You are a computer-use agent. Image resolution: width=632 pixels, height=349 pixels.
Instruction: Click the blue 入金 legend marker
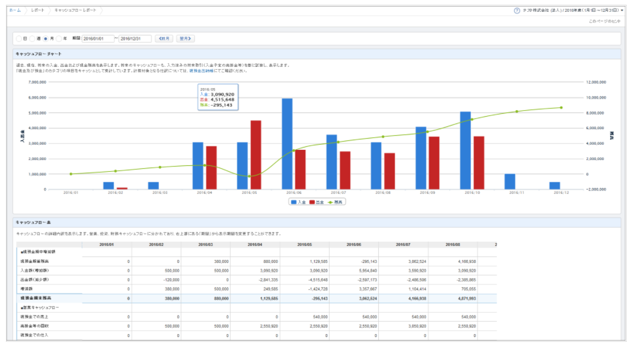coord(294,202)
